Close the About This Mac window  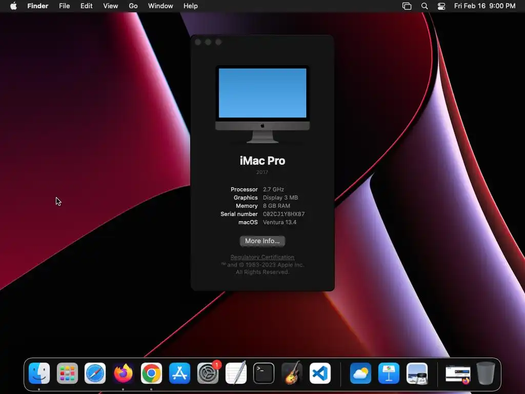pos(198,42)
